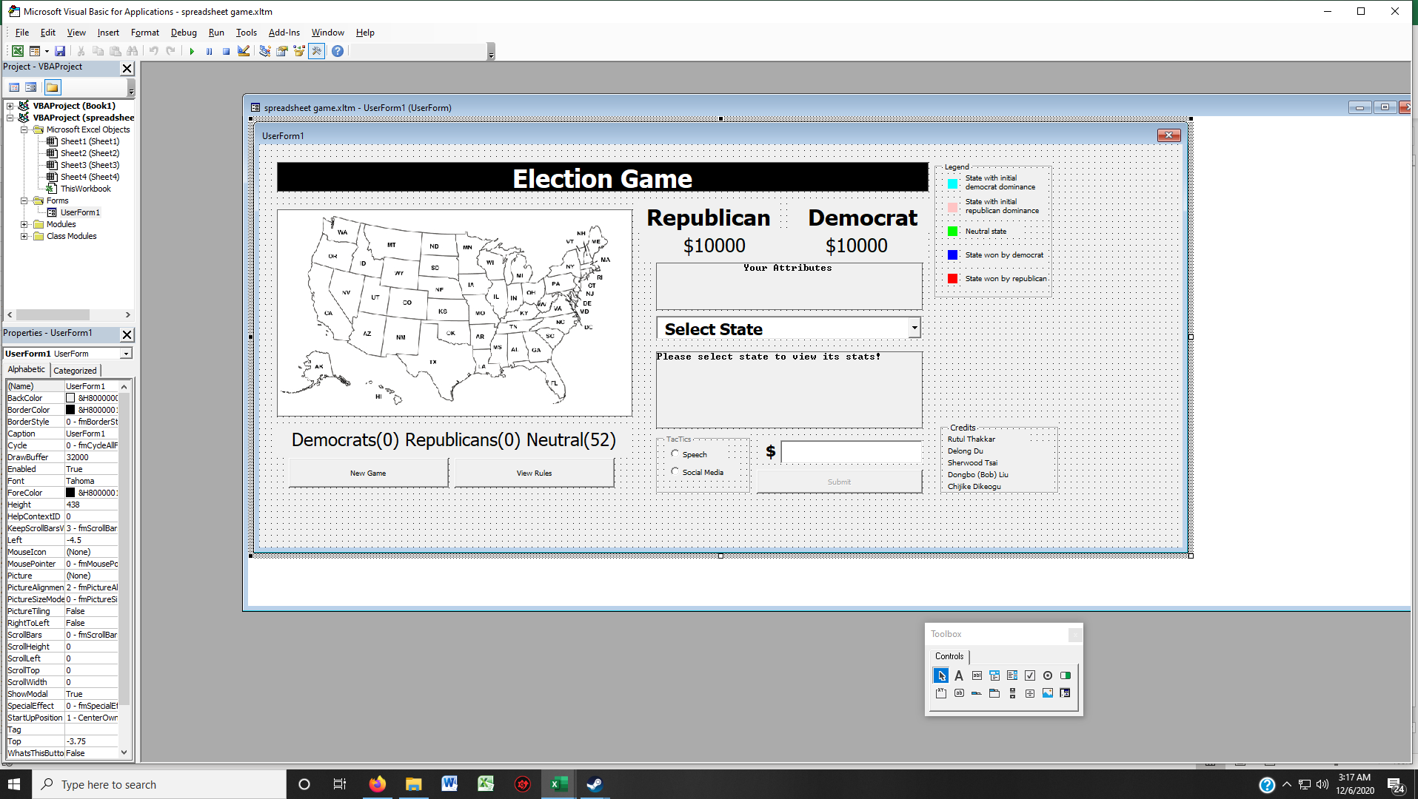Screen dimensions: 1418x799
Task: Stop execution using the Reset toolbar icon
Action: tap(227, 51)
